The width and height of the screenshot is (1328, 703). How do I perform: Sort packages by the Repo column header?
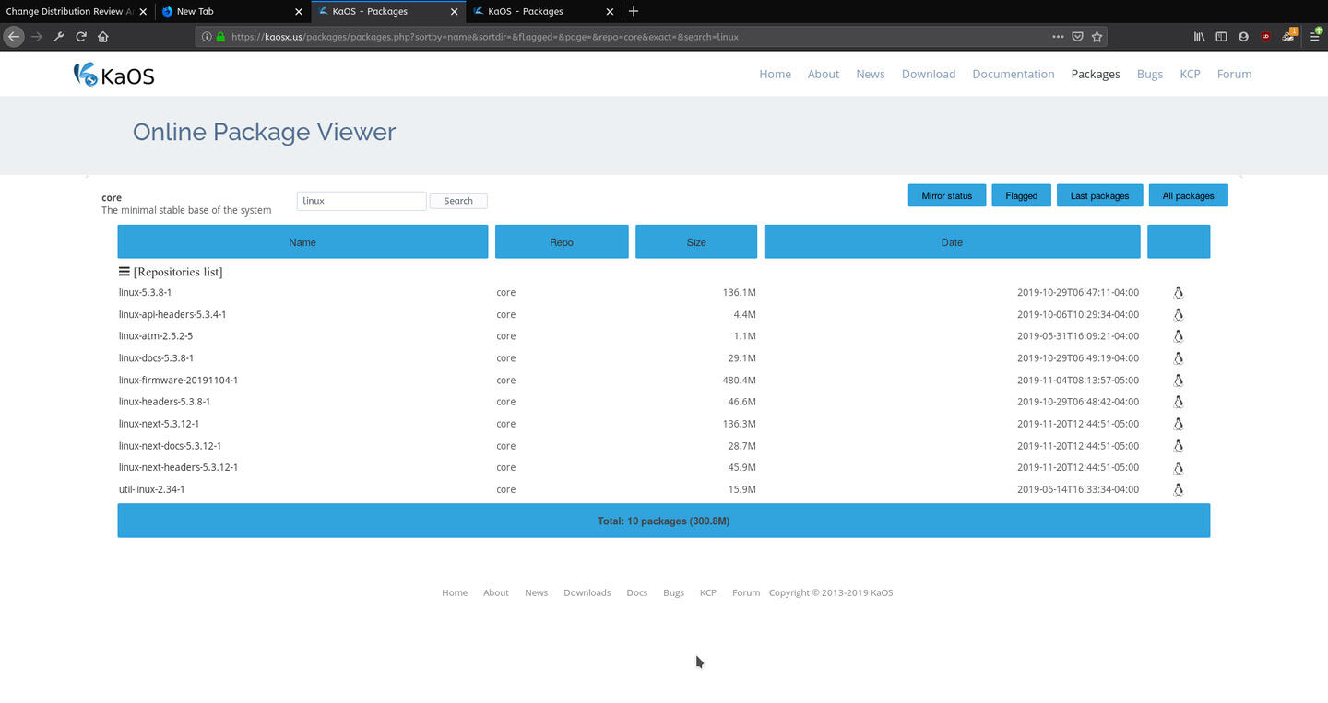[562, 242]
